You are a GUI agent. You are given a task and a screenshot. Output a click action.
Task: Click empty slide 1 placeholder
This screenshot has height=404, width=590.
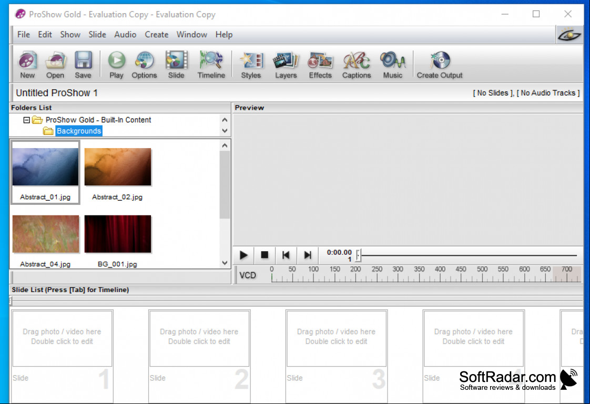pyautogui.click(x=62, y=338)
